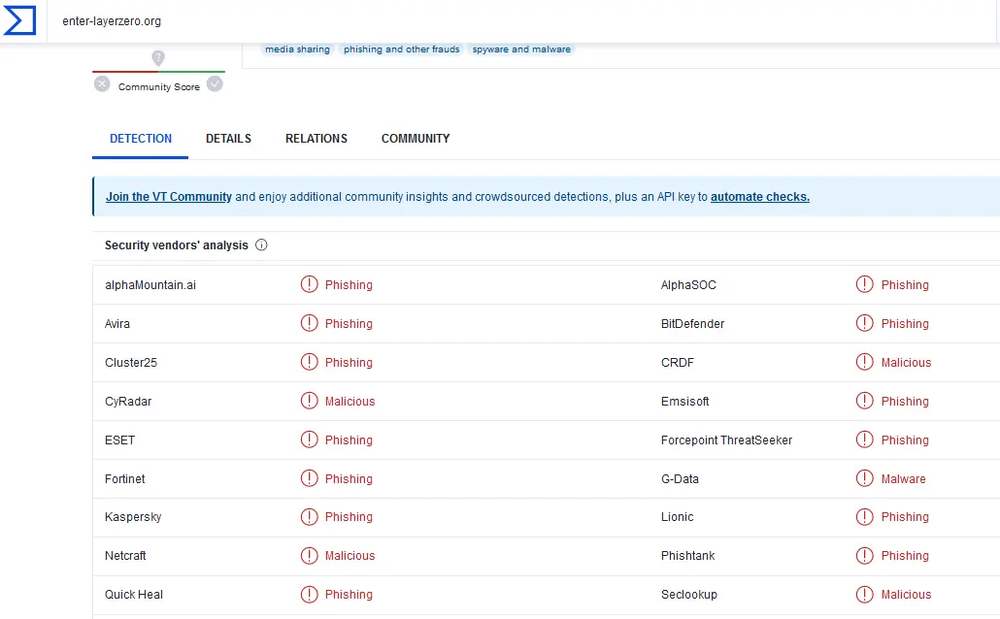Image resolution: width=1000 pixels, height=619 pixels.
Task: Click the alert icon in Phishtank row
Action: click(x=865, y=556)
